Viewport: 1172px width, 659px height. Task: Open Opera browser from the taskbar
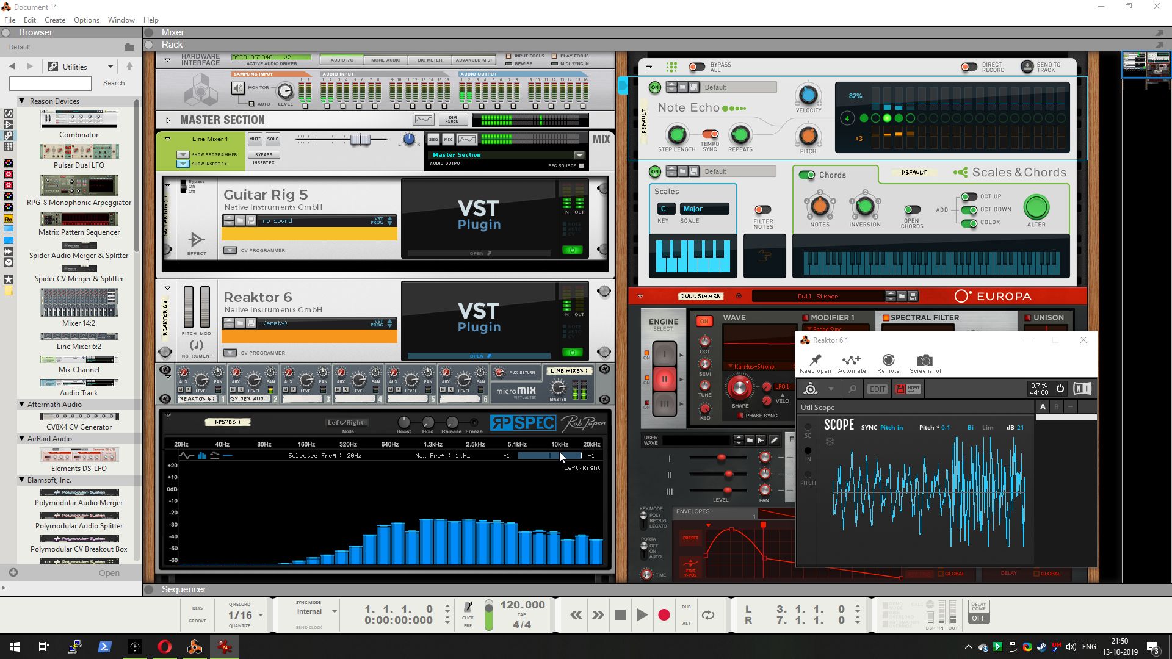point(164,647)
